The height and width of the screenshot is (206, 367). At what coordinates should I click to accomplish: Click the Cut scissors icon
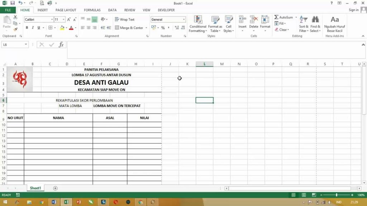pos(15,17)
